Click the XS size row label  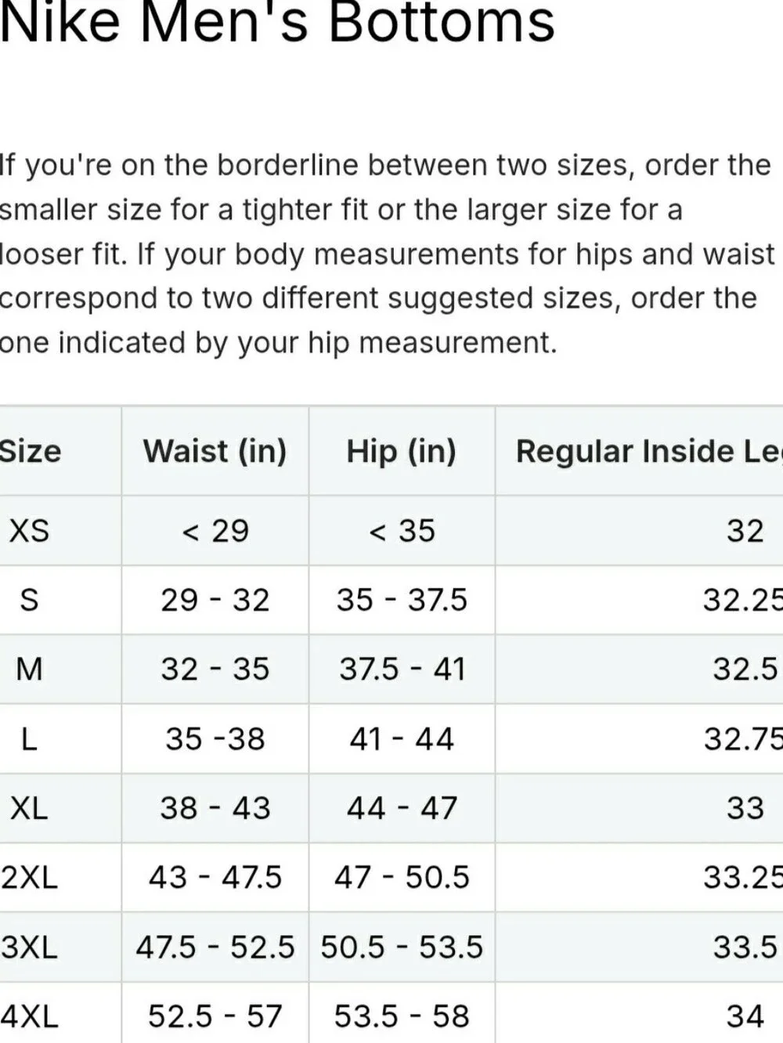click(x=29, y=531)
